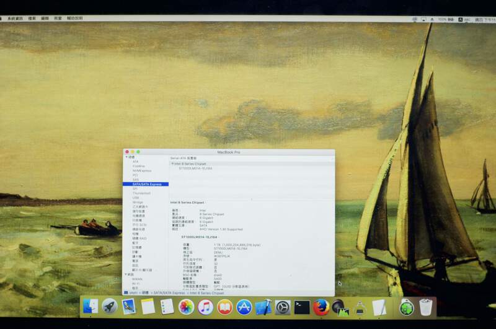This screenshot has height=329, width=496.
Task: Open the green round app icon in Dock
Action: coord(407,308)
